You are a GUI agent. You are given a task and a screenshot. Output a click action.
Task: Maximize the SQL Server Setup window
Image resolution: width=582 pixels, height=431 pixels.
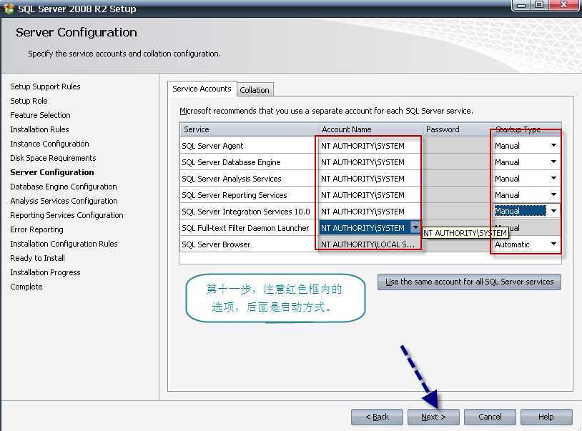point(539,5)
